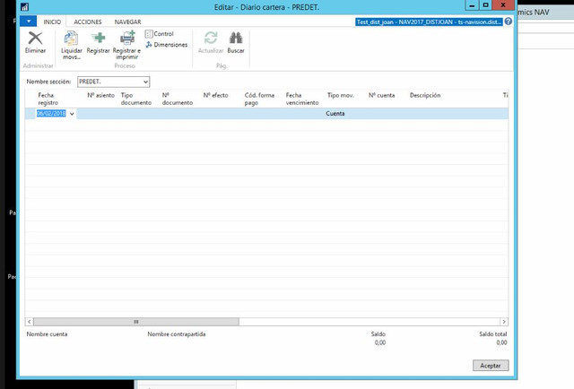Minimize the Diario cartera window

click(x=472, y=5)
